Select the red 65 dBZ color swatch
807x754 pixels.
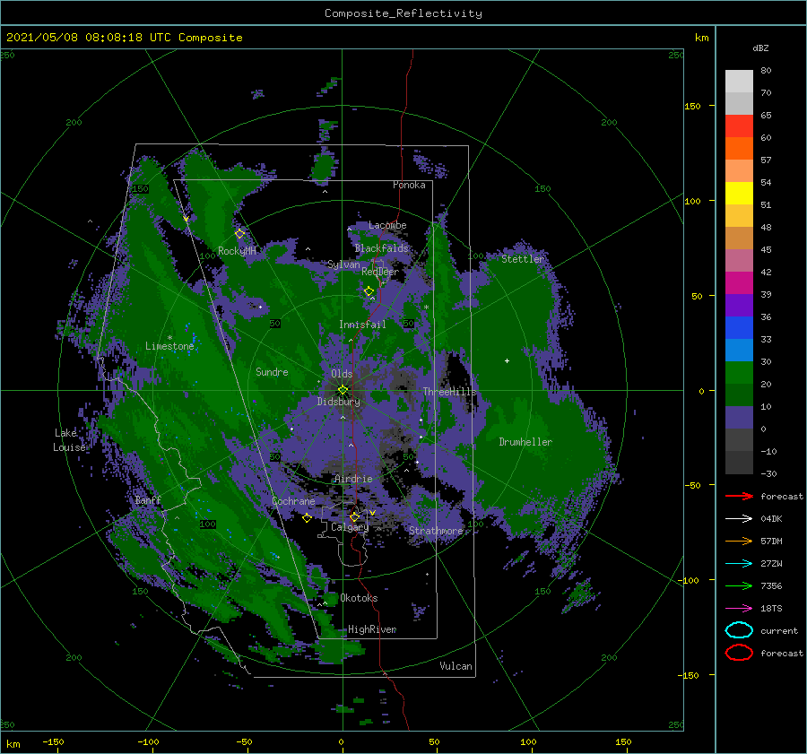(739, 126)
